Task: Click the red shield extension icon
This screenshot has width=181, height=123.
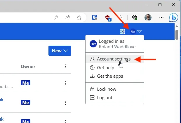Action: pyautogui.click(x=108, y=17)
